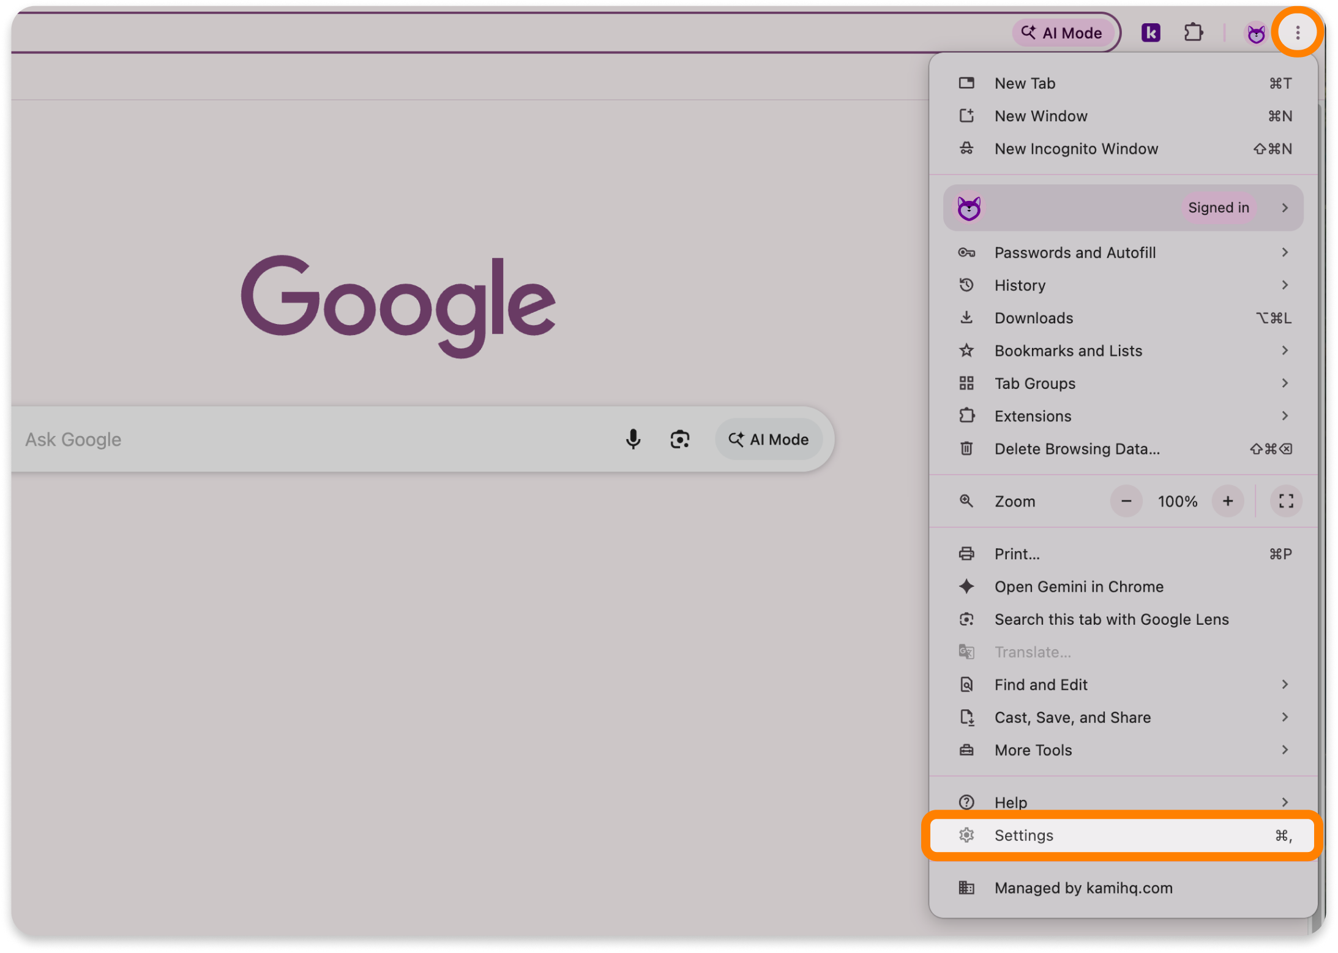Click the printer icon
Viewport: 1338px width, 953px height.
966,554
